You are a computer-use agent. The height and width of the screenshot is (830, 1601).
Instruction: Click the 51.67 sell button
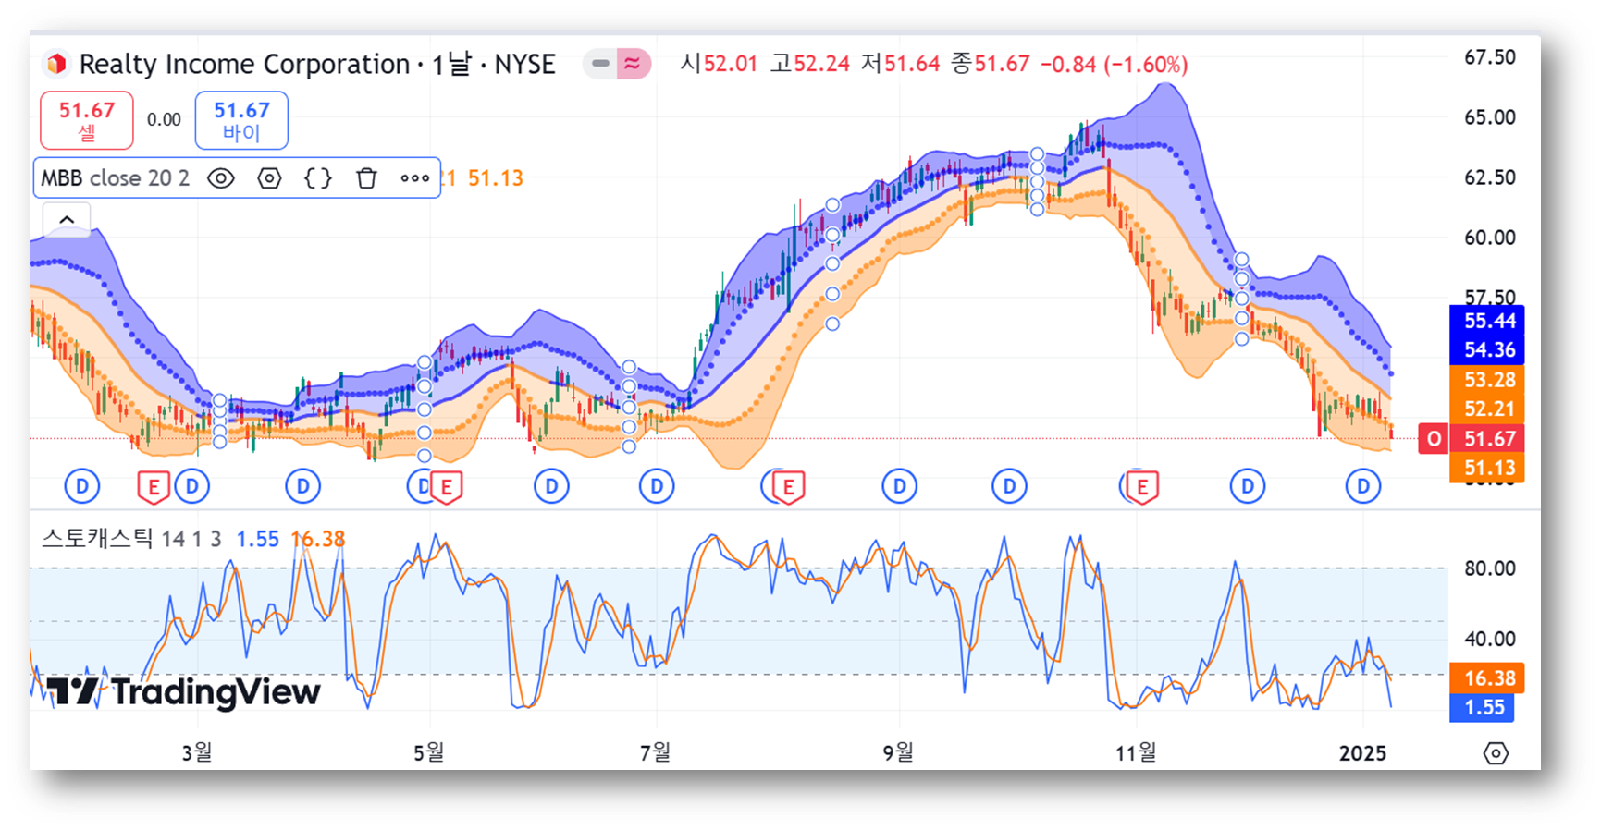pyautogui.click(x=87, y=120)
